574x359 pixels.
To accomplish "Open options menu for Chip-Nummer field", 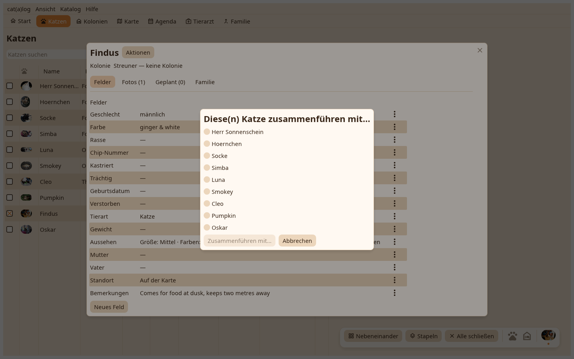I will (x=395, y=152).
